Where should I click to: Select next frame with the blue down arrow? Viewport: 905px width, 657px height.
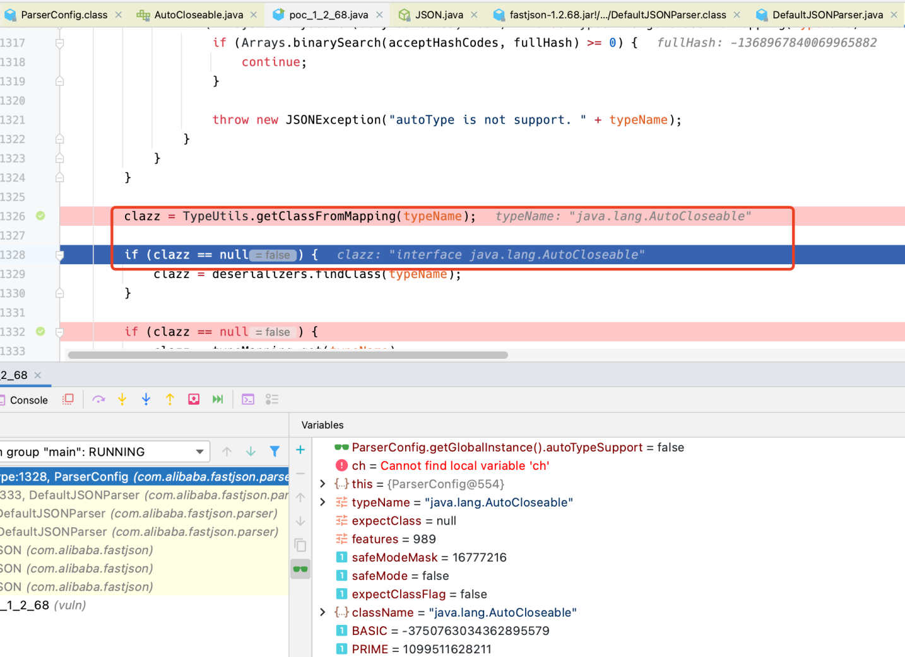(x=251, y=451)
